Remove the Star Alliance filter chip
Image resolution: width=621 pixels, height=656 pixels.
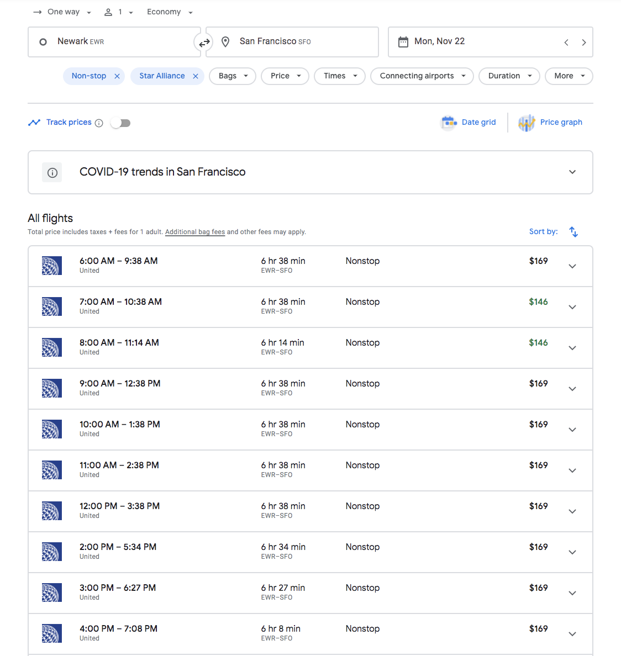click(195, 76)
